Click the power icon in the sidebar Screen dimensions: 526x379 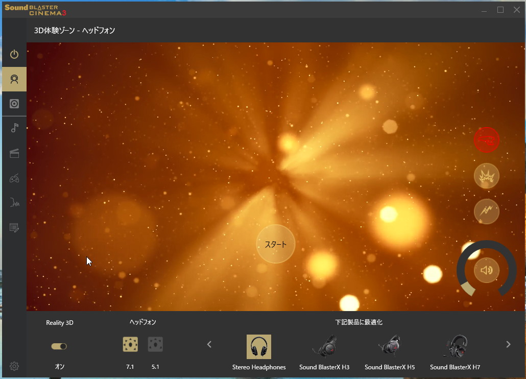(x=14, y=54)
